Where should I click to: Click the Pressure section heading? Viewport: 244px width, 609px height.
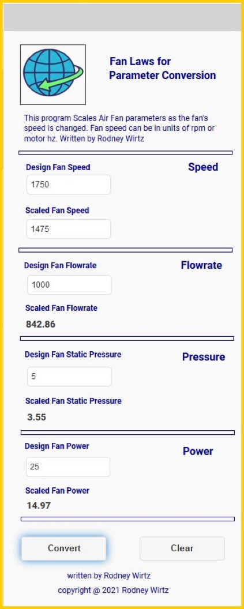click(204, 358)
